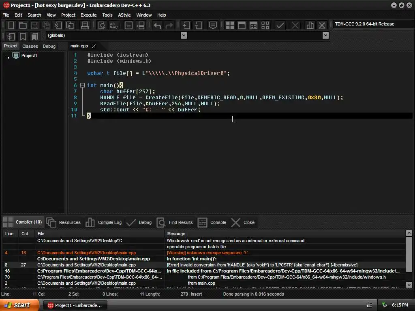Open the function members dropdown arrow
The height and width of the screenshot is (311, 415).
pyautogui.click(x=325, y=36)
